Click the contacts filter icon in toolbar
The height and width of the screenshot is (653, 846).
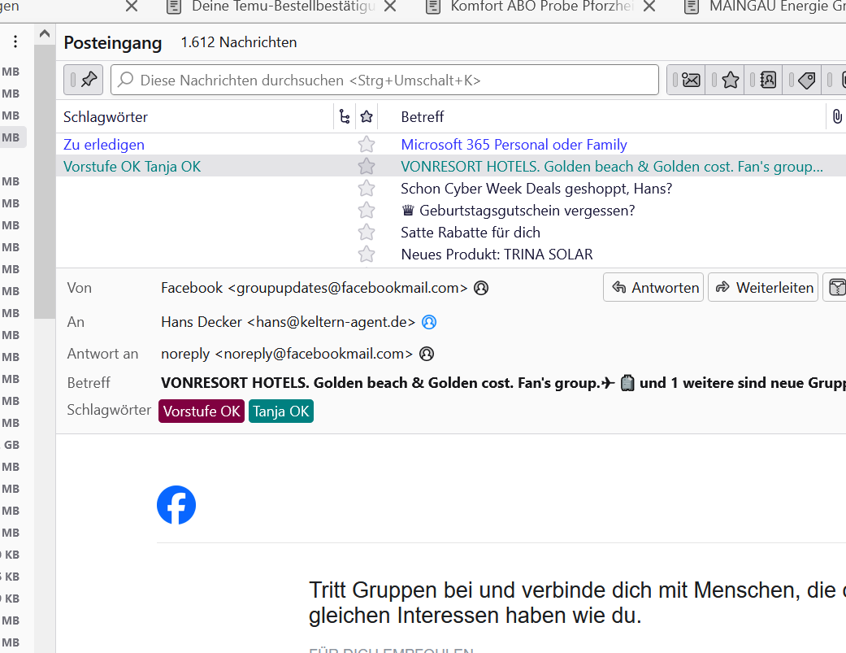click(x=768, y=80)
